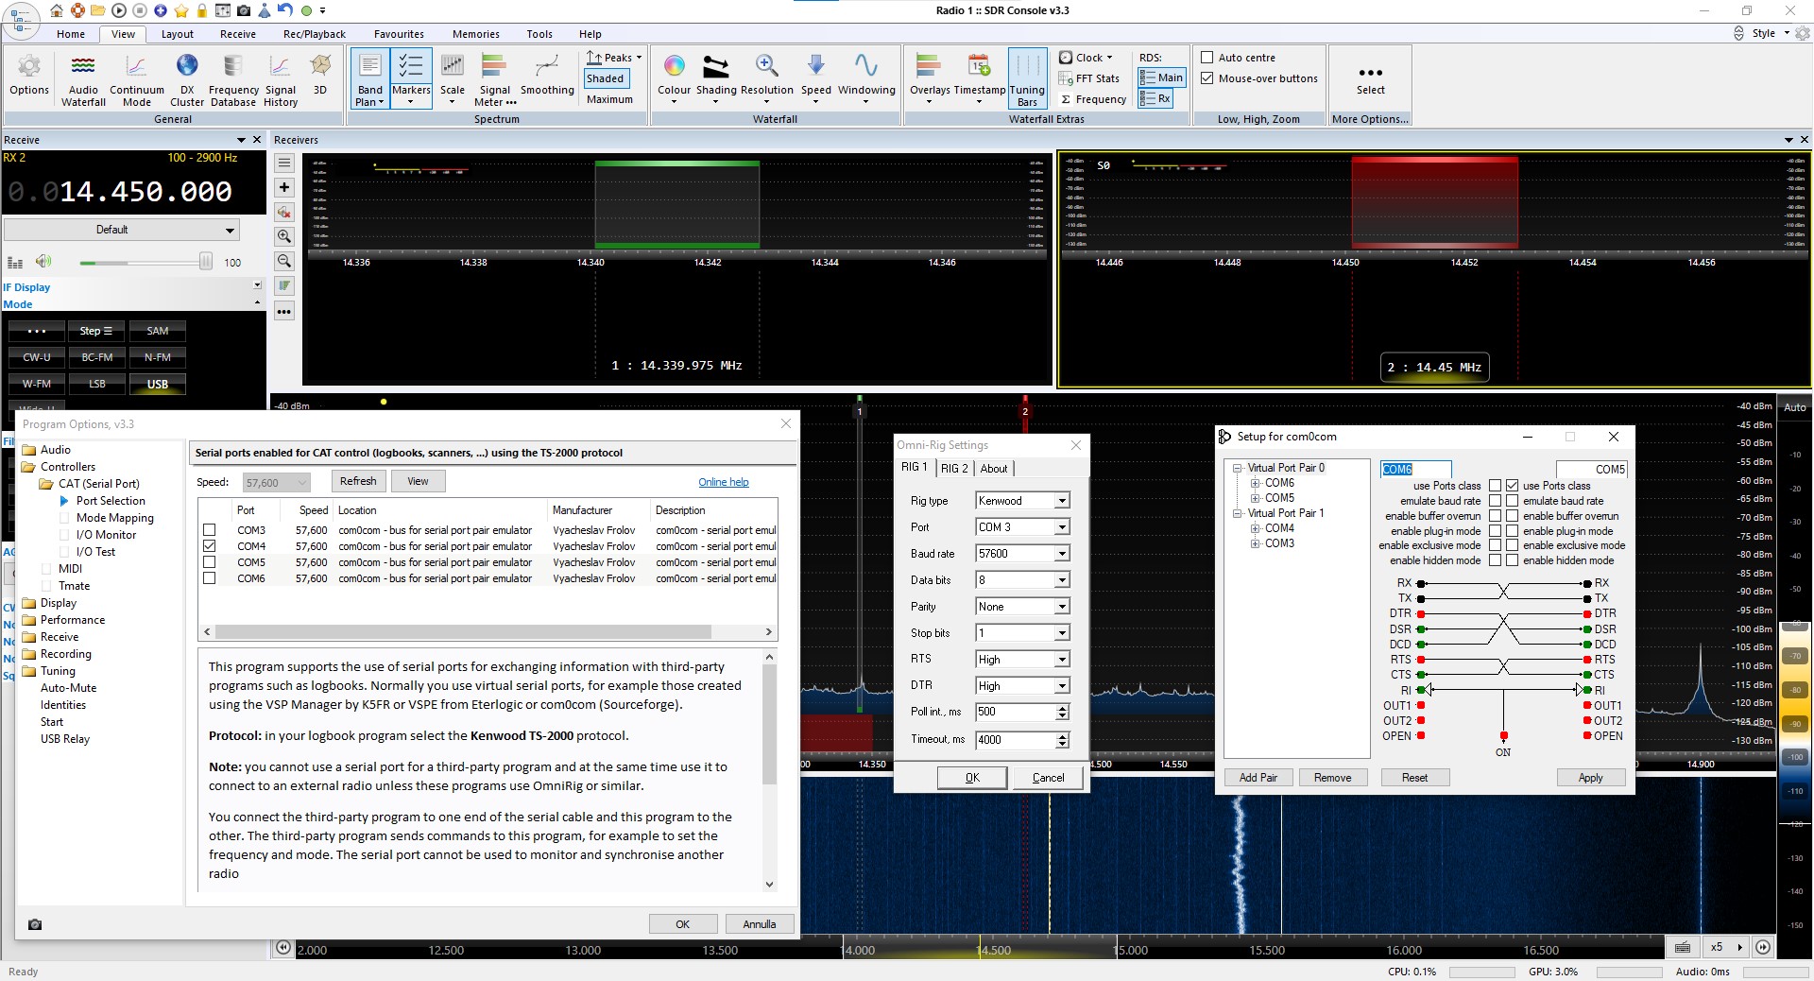This screenshot has width=1814, height=981.
Task: Click the Audio Waterfall ribbon icon
Action: point(83,66)
